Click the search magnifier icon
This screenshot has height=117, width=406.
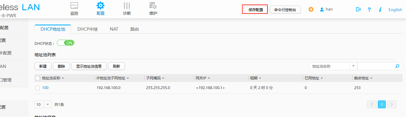[x=398, y=66]
